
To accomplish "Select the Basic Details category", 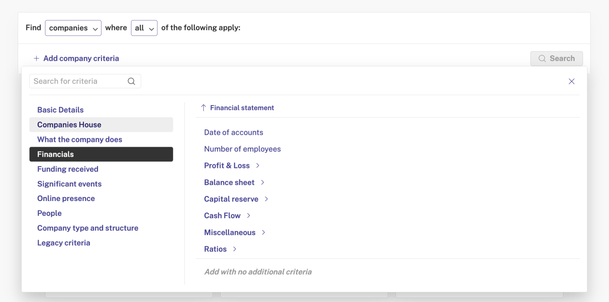I will (x=60, y=110).
